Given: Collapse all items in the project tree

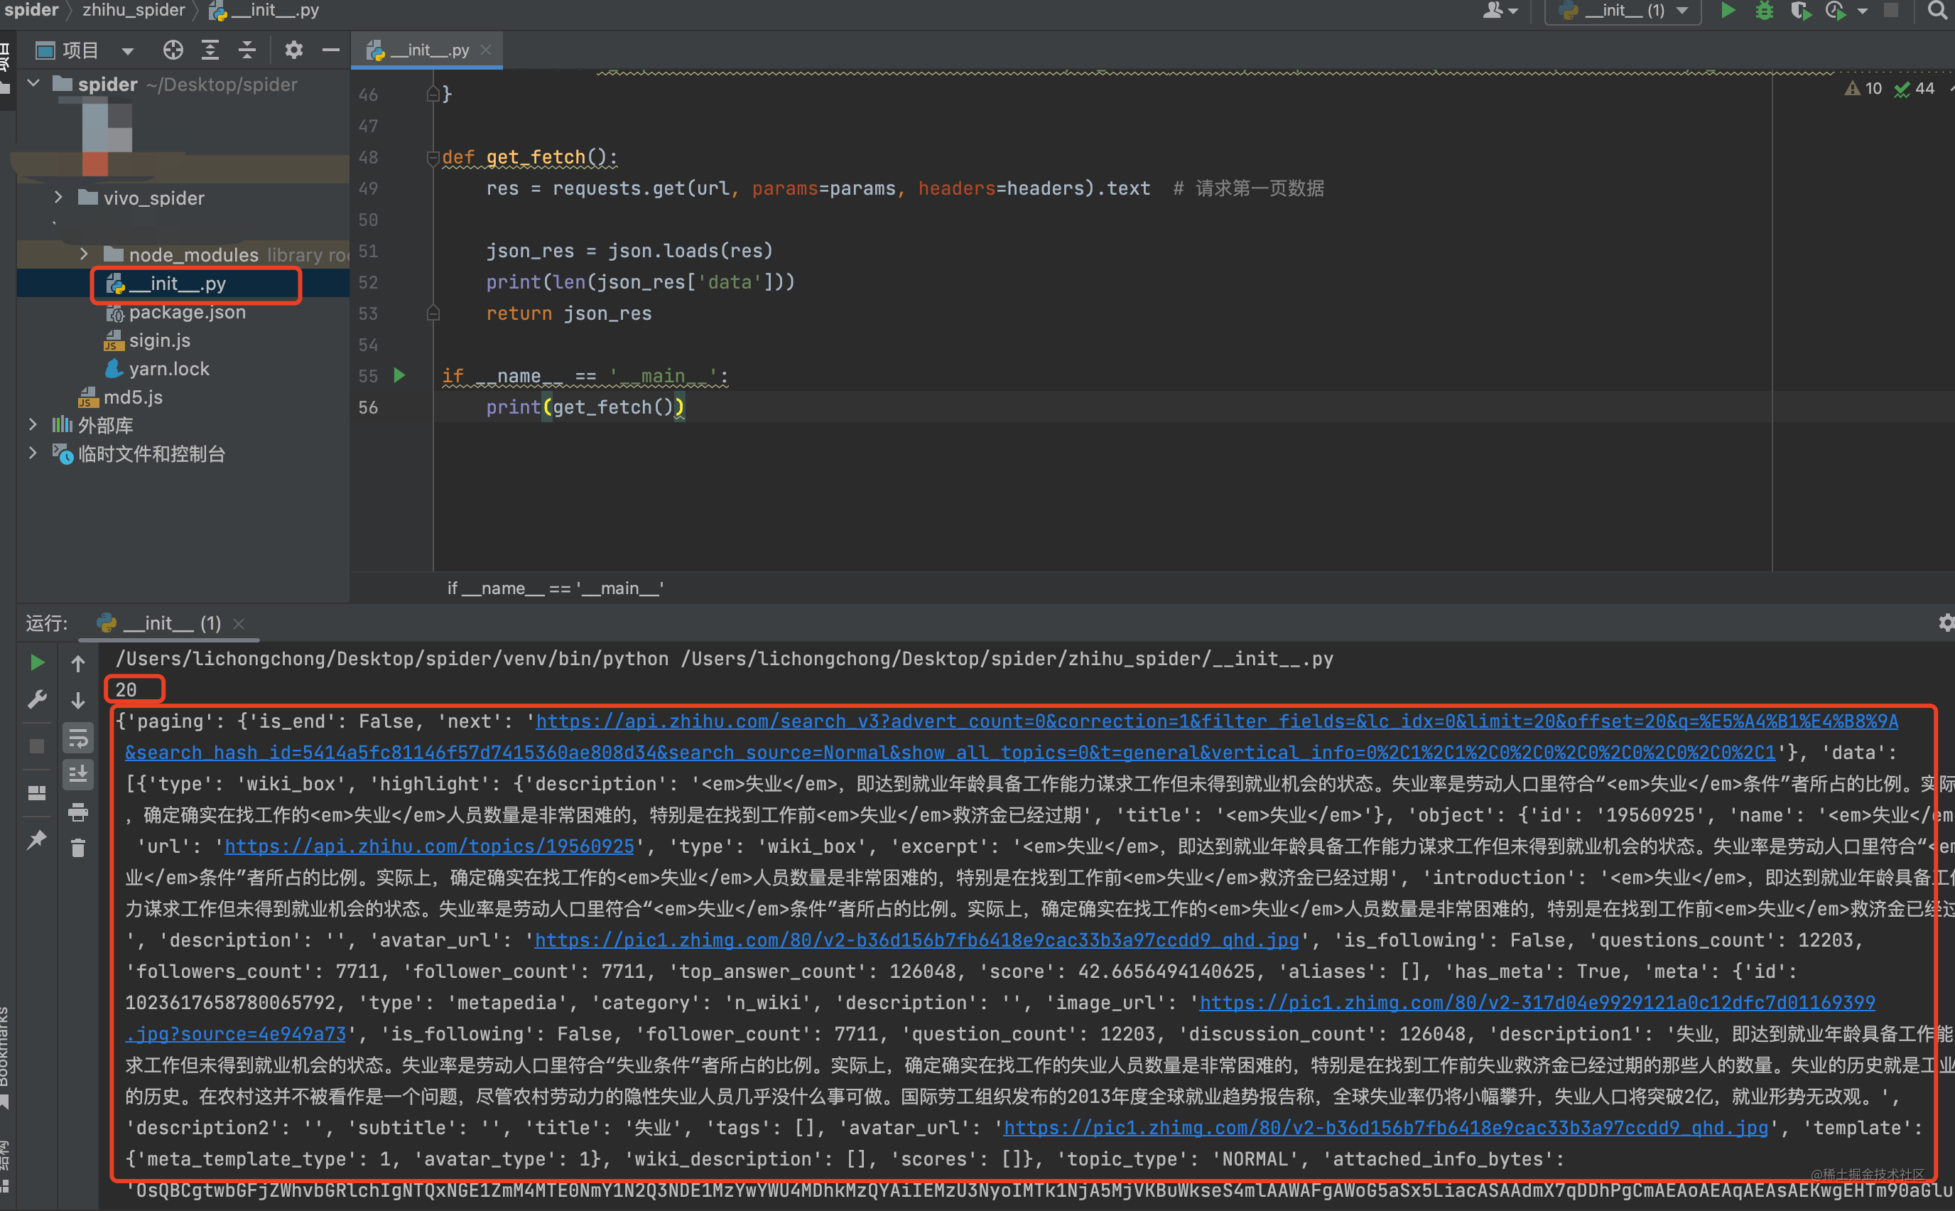Looking at the screenshot, I should 247,50.
